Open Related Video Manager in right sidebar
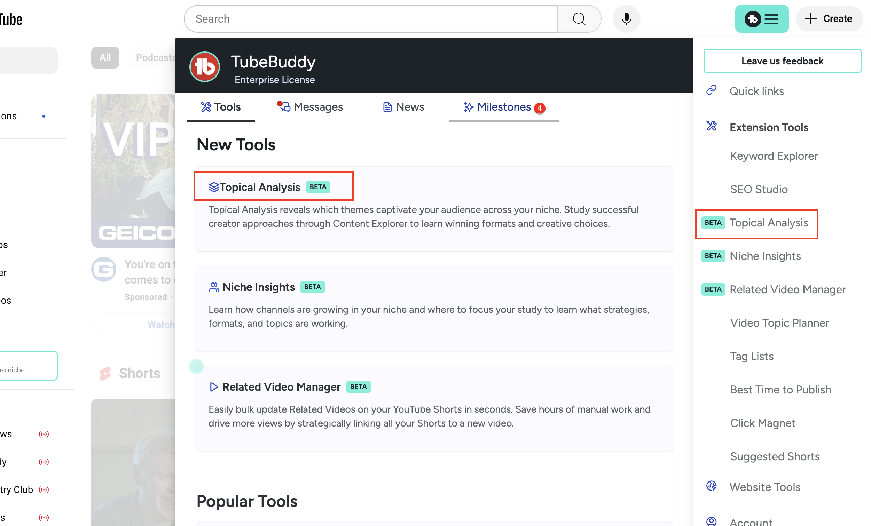This screenshot has width=871, height=526. (x=787, y=289)
